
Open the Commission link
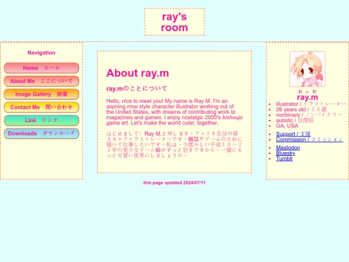310,140
